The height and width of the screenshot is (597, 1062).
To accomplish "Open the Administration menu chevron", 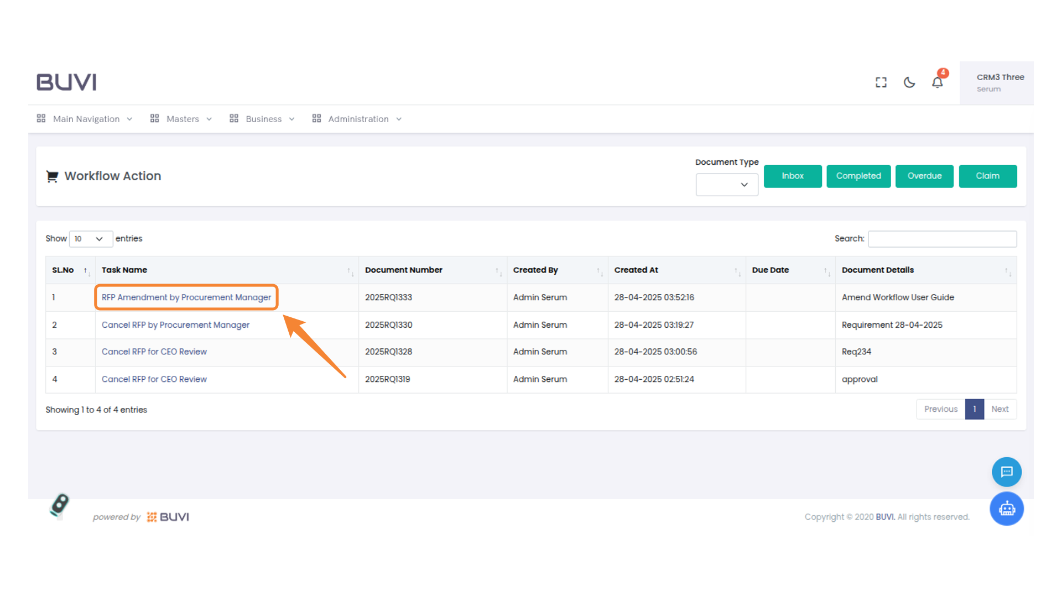I will coord(399,119).
